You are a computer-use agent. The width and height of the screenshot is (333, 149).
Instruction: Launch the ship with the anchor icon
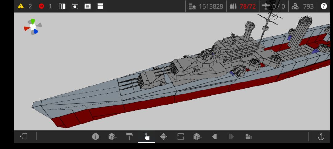tap(321, 137)
